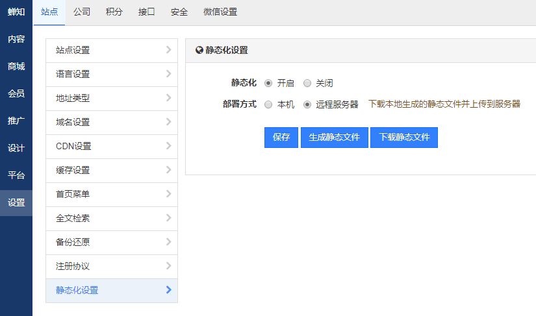Click chevron arrow next to 静态化设置
The image size is (536, 316).
169,290
